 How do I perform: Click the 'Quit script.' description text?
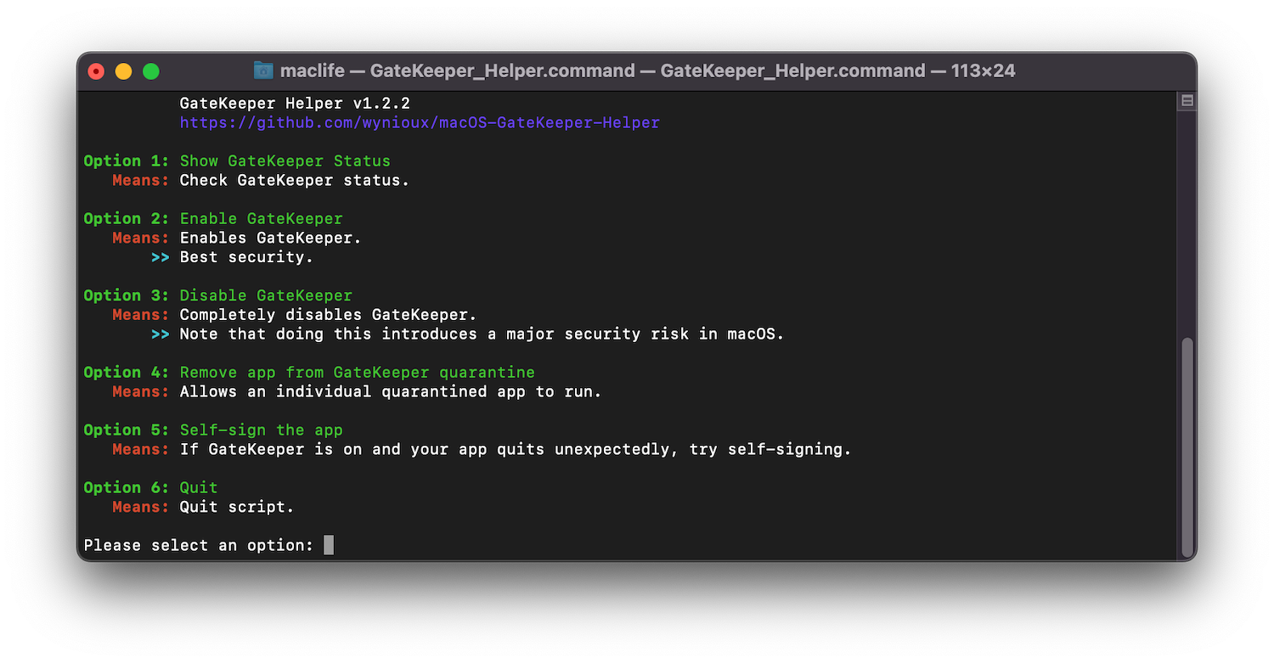(237, 507)
